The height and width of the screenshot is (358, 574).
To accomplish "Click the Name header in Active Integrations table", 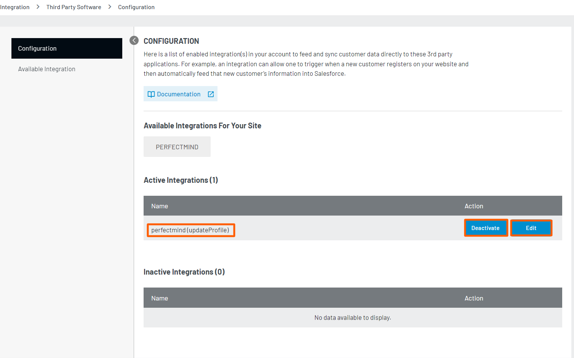I will 160,206.
